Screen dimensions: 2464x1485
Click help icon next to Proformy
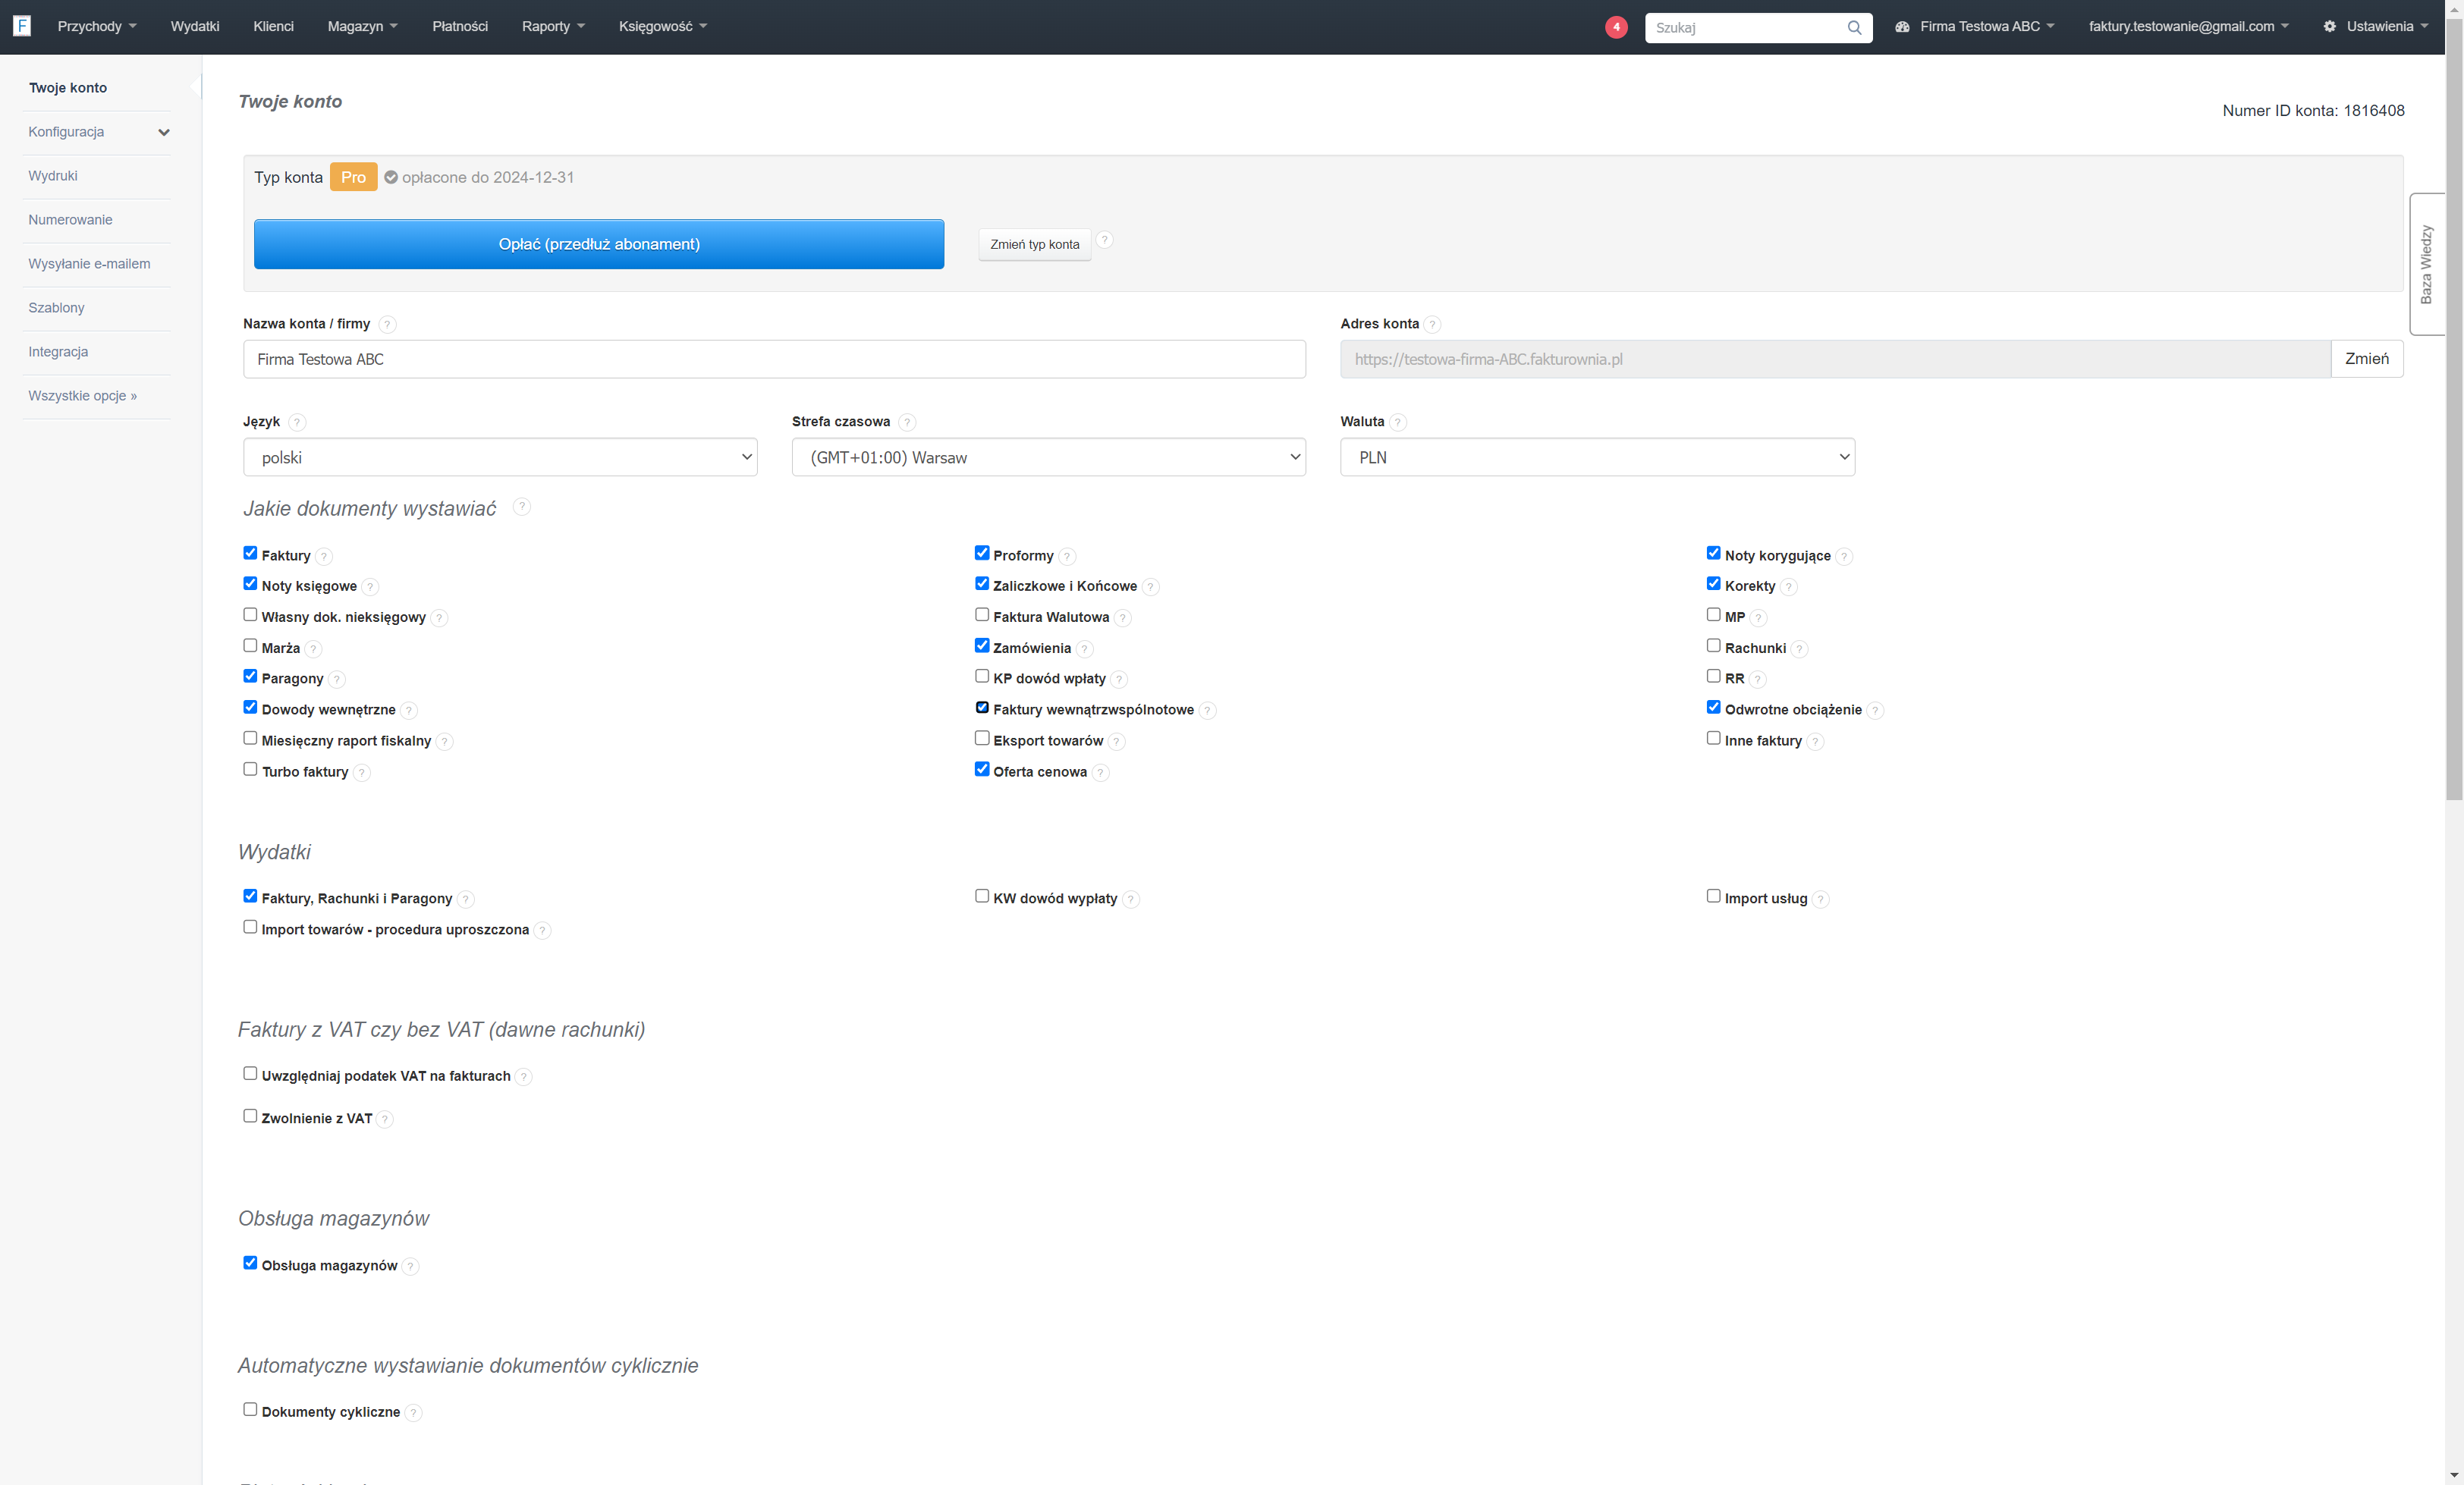pyautogui.click(x=1067, y=556)
